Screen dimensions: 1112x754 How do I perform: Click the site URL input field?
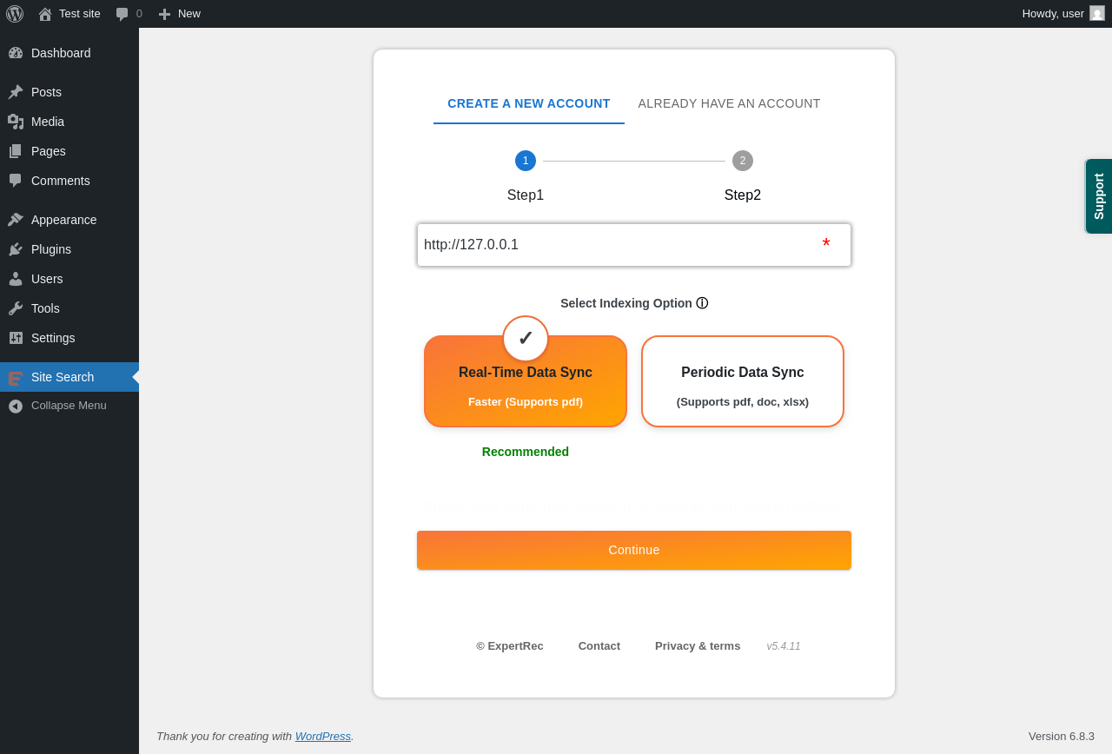click(634, 245)
